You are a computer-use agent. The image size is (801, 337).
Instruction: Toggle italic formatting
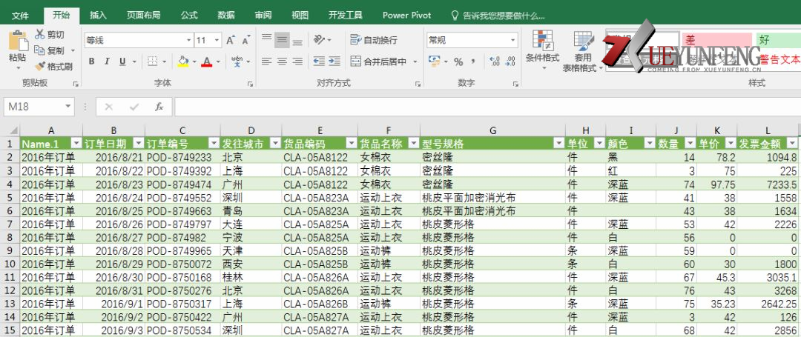[x=108, y=61]
